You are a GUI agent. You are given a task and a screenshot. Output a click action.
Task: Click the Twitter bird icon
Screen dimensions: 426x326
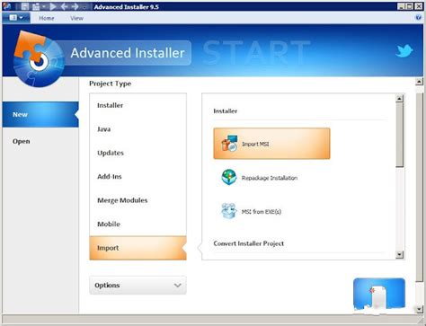(404, 51)
